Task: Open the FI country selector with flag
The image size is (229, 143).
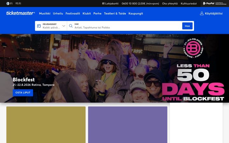Action: tap(9, 3)
